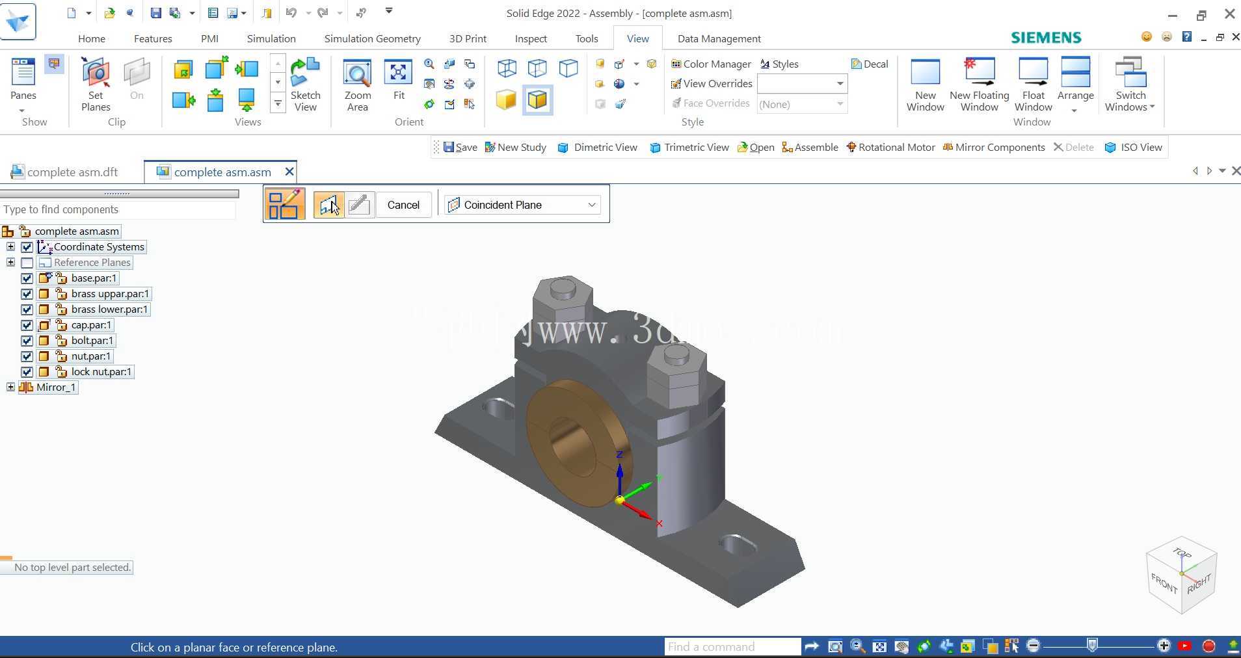Image resolution: width=1241 pixels, height=658 pixels.
Task: Select the Shaded with Visible Edges style
Action: [x=537, y=99]
